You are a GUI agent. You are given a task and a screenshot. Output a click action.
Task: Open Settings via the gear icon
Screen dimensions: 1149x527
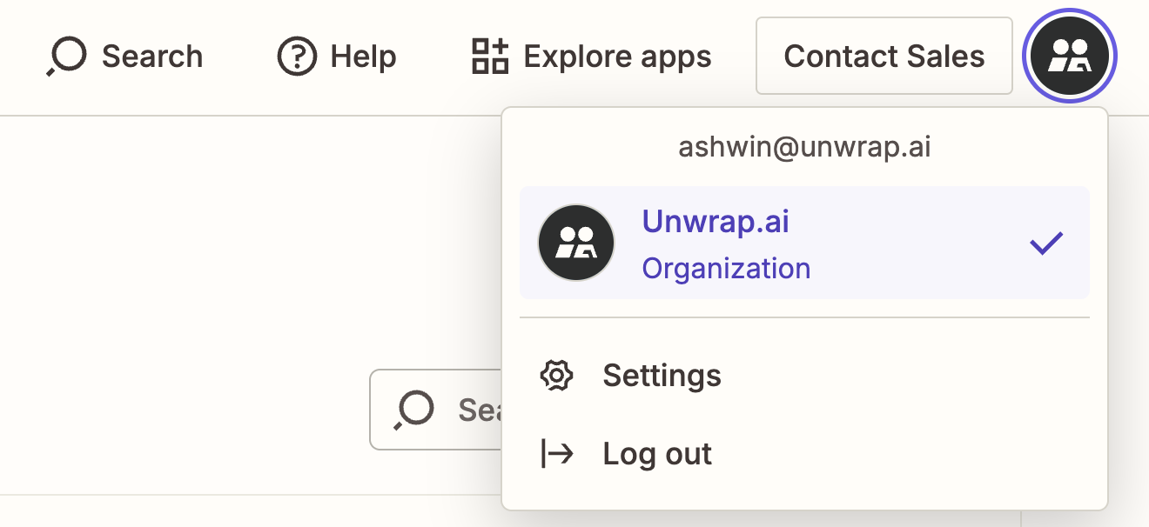[557, 376]
